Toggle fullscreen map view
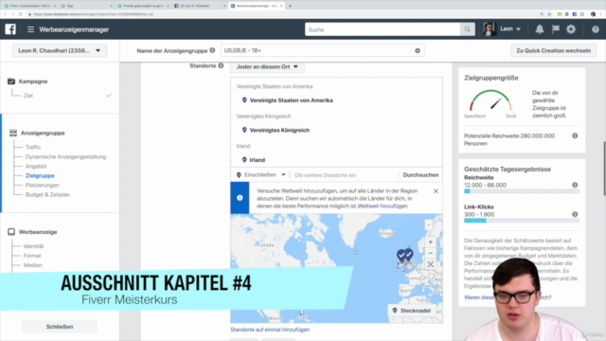 point(430,264)
